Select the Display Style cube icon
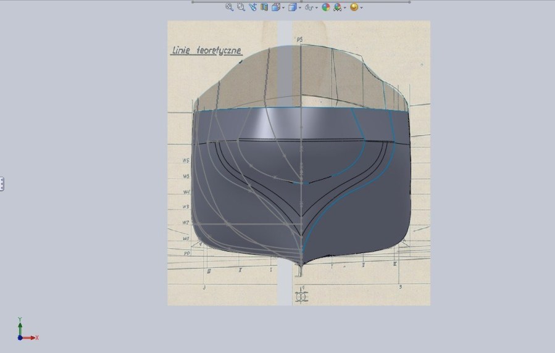The image size is (555, 353). 293,7
